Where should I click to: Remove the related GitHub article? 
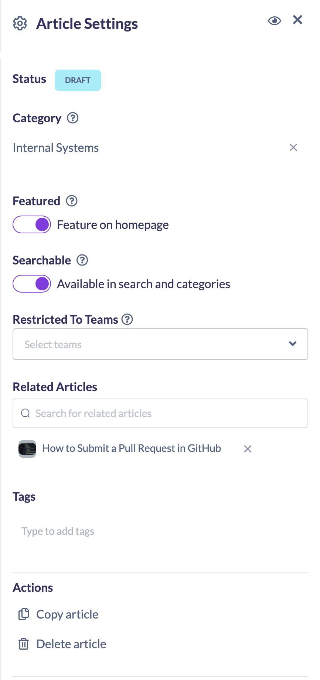[248, 449]
